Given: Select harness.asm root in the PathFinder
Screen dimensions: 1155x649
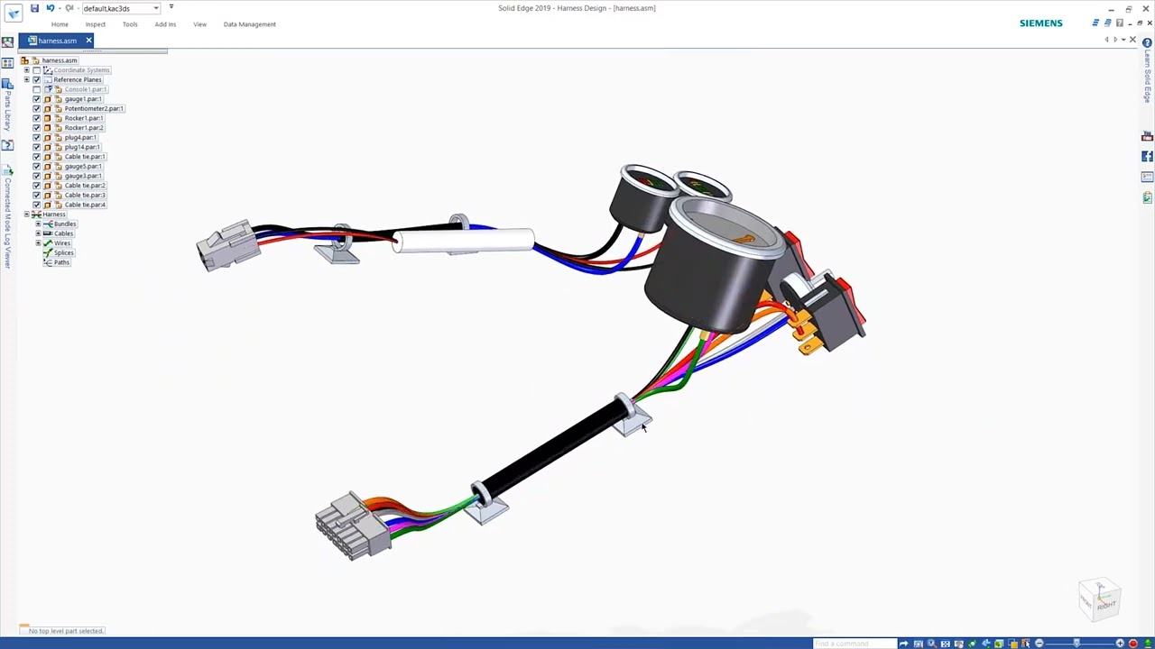Looking at the screenshot, I should coord(59,60).
